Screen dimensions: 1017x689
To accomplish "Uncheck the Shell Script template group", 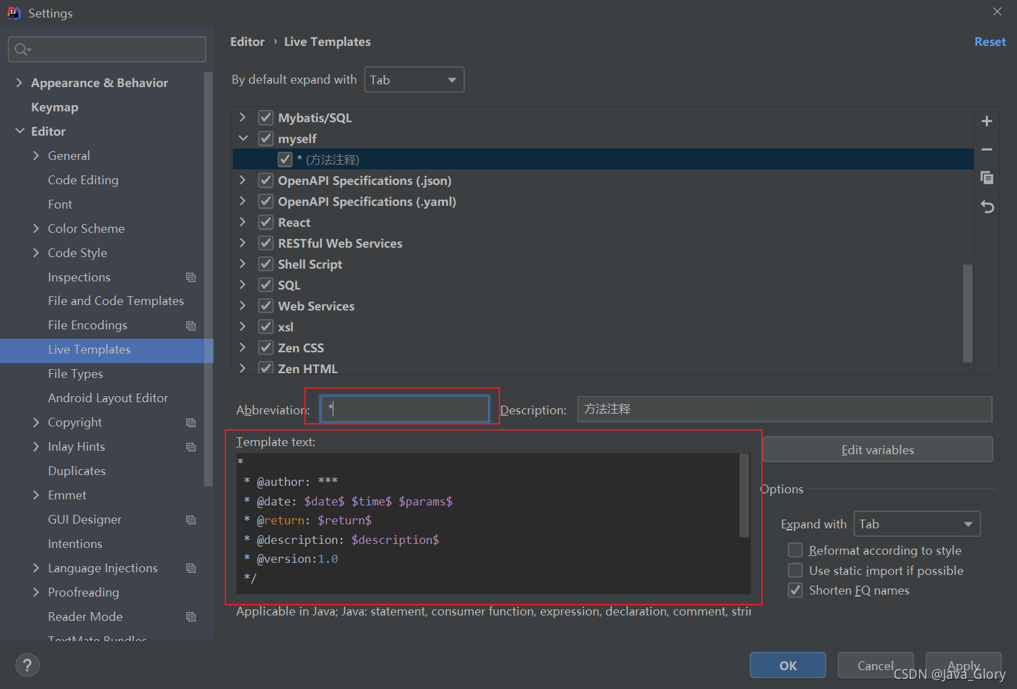I will coord(266,264).
